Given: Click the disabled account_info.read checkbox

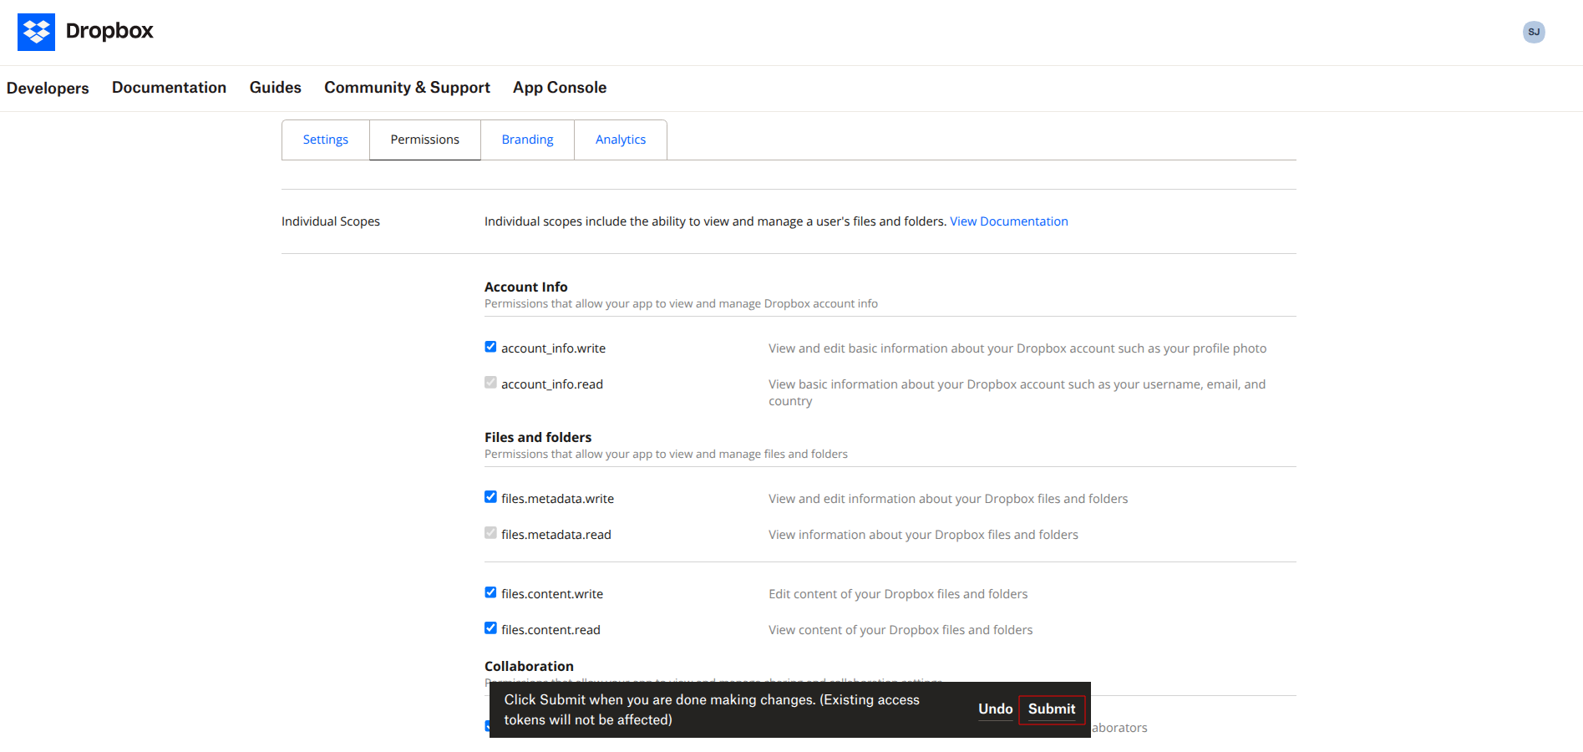Looking at the screenshot, I should pyautogui.click(x=490, y=383).
